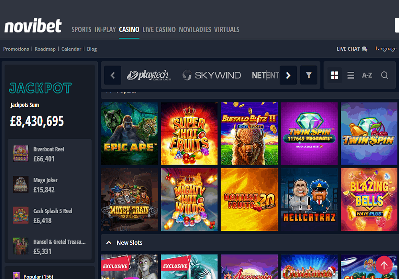The width and height of the screenshot is (399, 279).
Task: Play Hottest Fruits 20
Action: tap(249, 199)
